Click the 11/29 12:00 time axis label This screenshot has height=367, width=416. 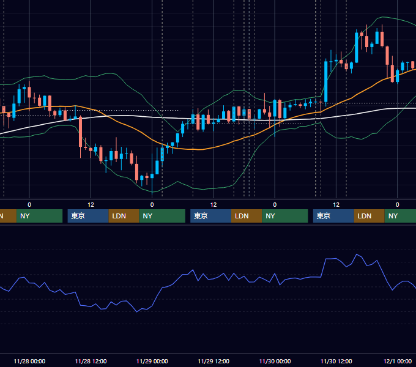(x=214, y=361)
